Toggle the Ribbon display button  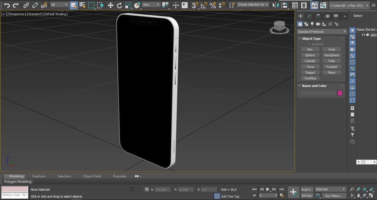tap(314, 5)
